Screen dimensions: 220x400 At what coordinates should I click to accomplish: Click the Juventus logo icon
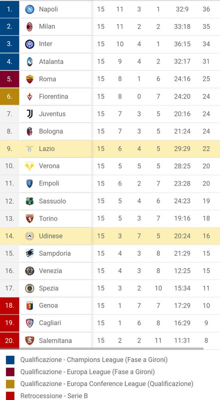pos(30,114)
